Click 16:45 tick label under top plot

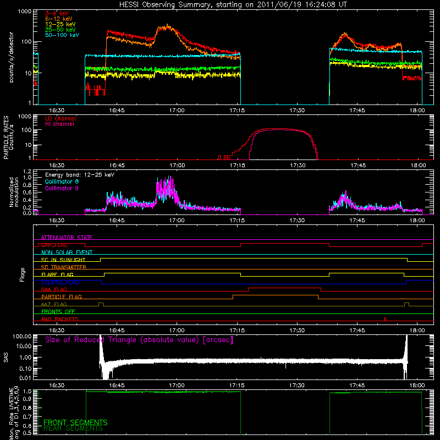[117, 111]
